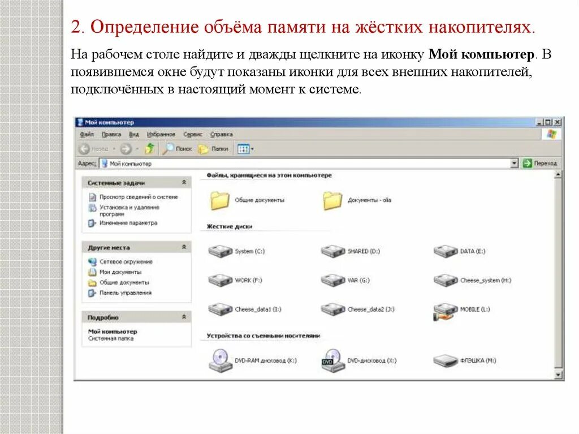Select the shared MOBILE (L:) drive icon
Screen dimensions: 579x434
(x=446, y=312)
